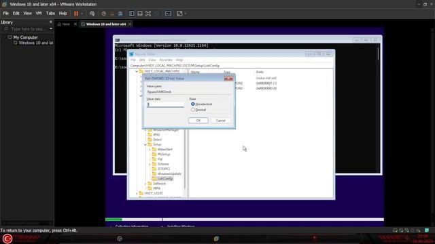Click the Value data input field

[x=165, y=104]
